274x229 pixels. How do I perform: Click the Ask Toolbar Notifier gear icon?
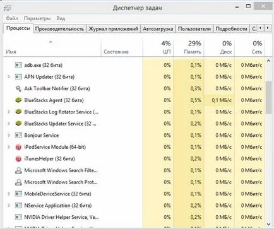[18, 88]
